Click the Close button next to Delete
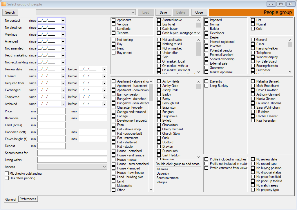The image size is (297, 210). coord(199,12)
